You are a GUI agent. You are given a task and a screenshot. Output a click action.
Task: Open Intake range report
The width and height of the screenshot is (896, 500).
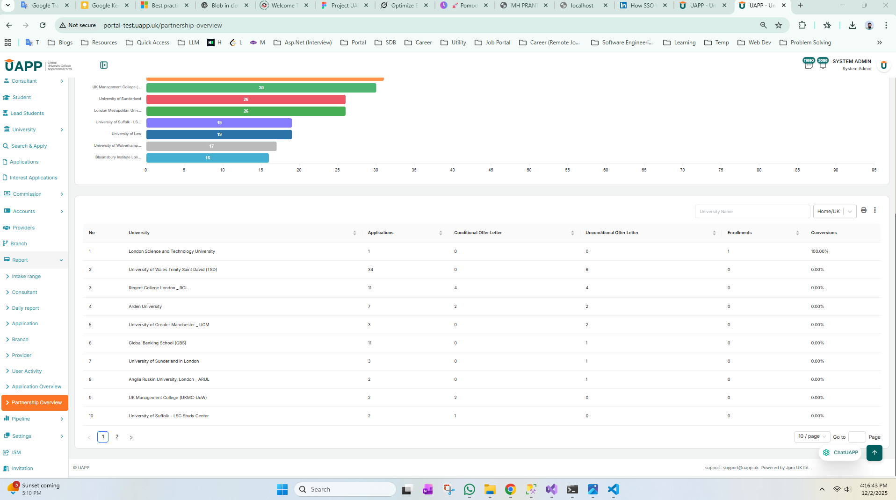coord(26,276)
